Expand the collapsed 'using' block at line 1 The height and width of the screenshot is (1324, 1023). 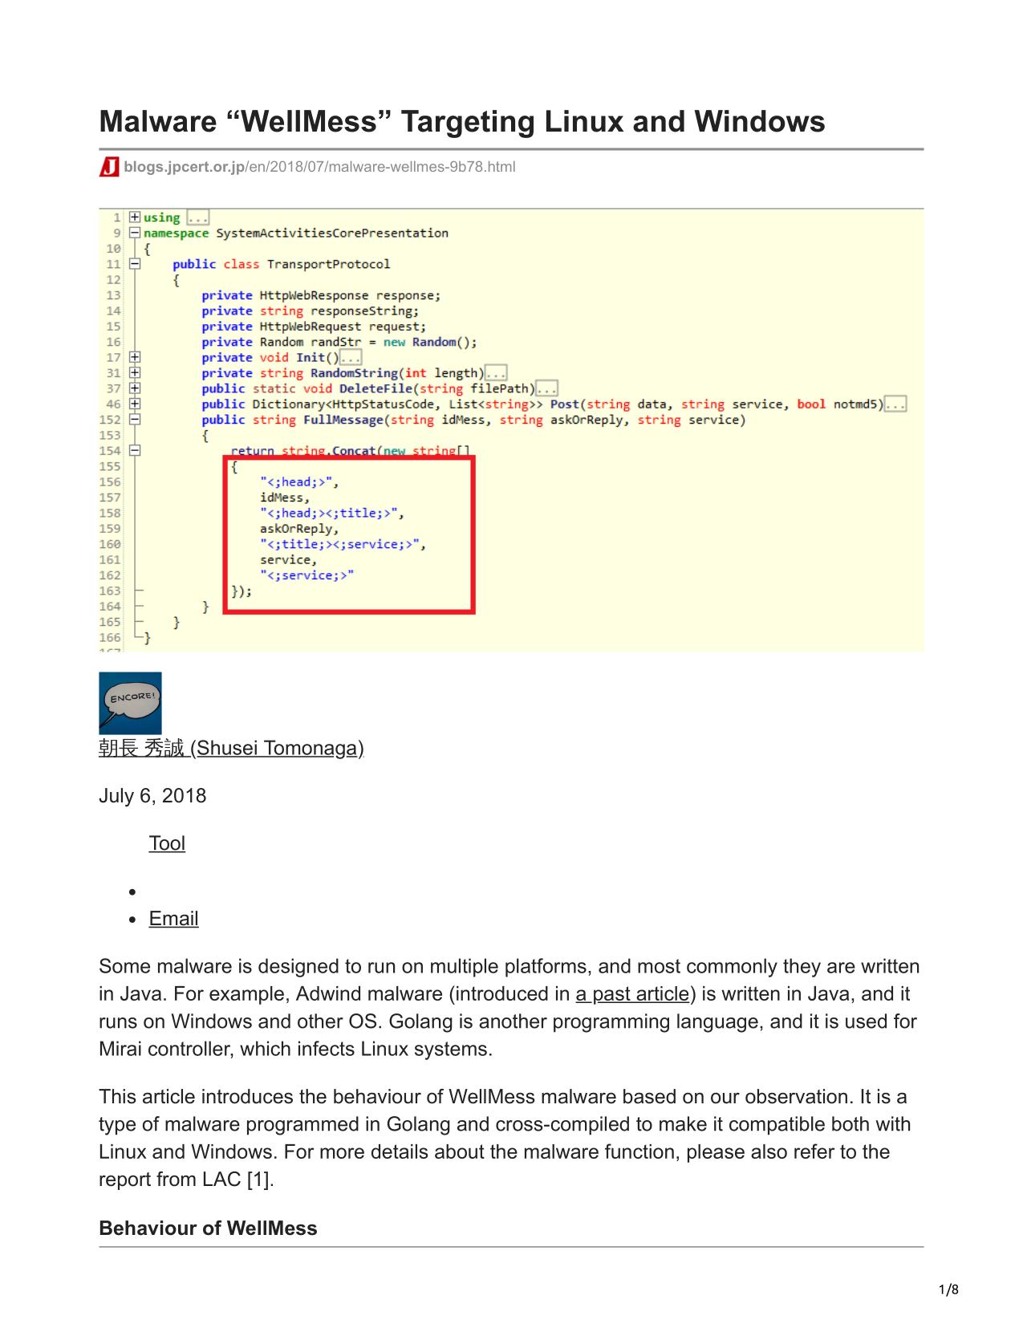pos(135,217)
